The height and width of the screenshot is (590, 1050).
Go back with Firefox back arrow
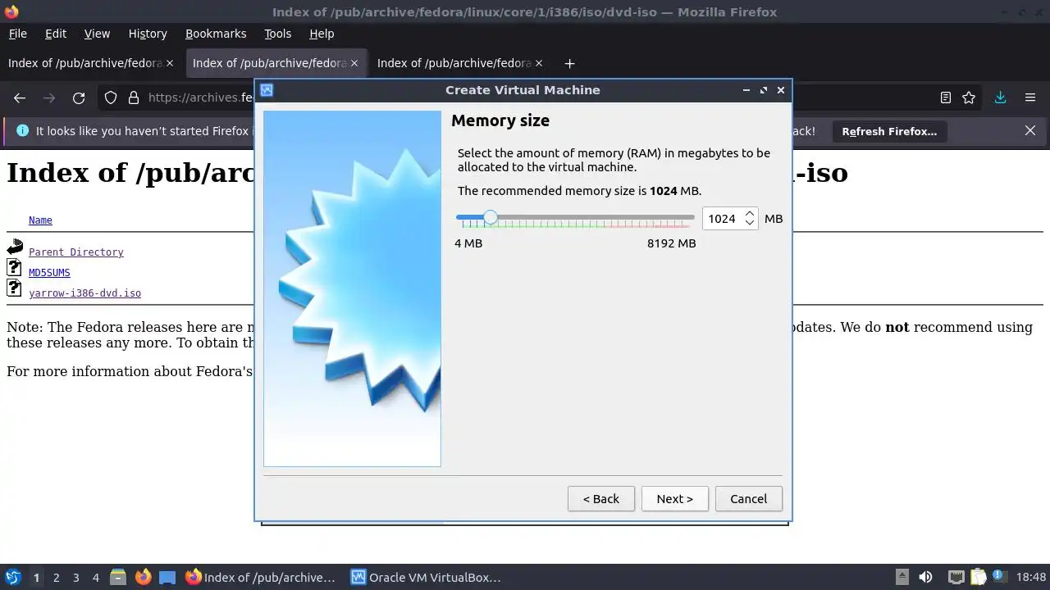point(20,98)
